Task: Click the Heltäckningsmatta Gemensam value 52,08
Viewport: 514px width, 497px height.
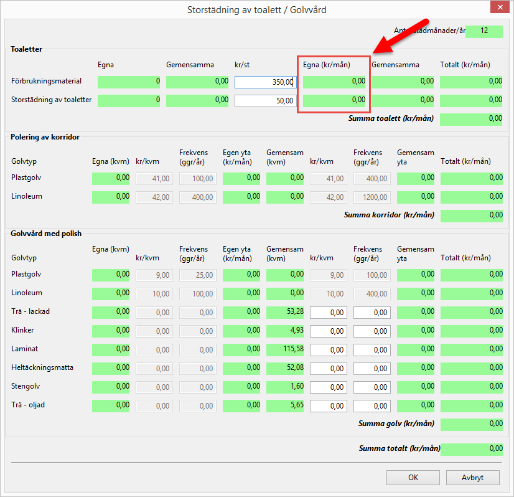Action: click(x=285, y=368)
